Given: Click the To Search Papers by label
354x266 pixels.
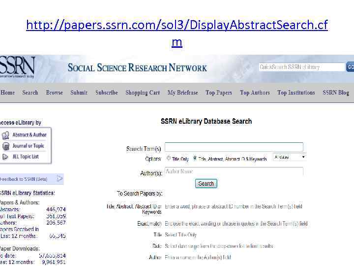Looking at the screenshot, I should pos(140,194).
